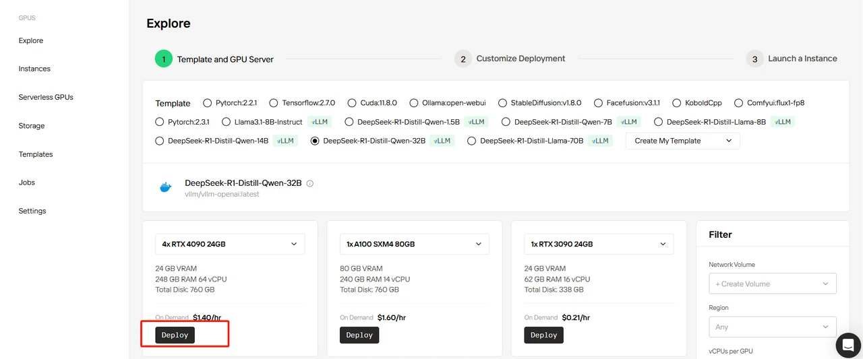Click the $1.60/hr price
This screenshot has width=863, height=359.
[392, 317]
